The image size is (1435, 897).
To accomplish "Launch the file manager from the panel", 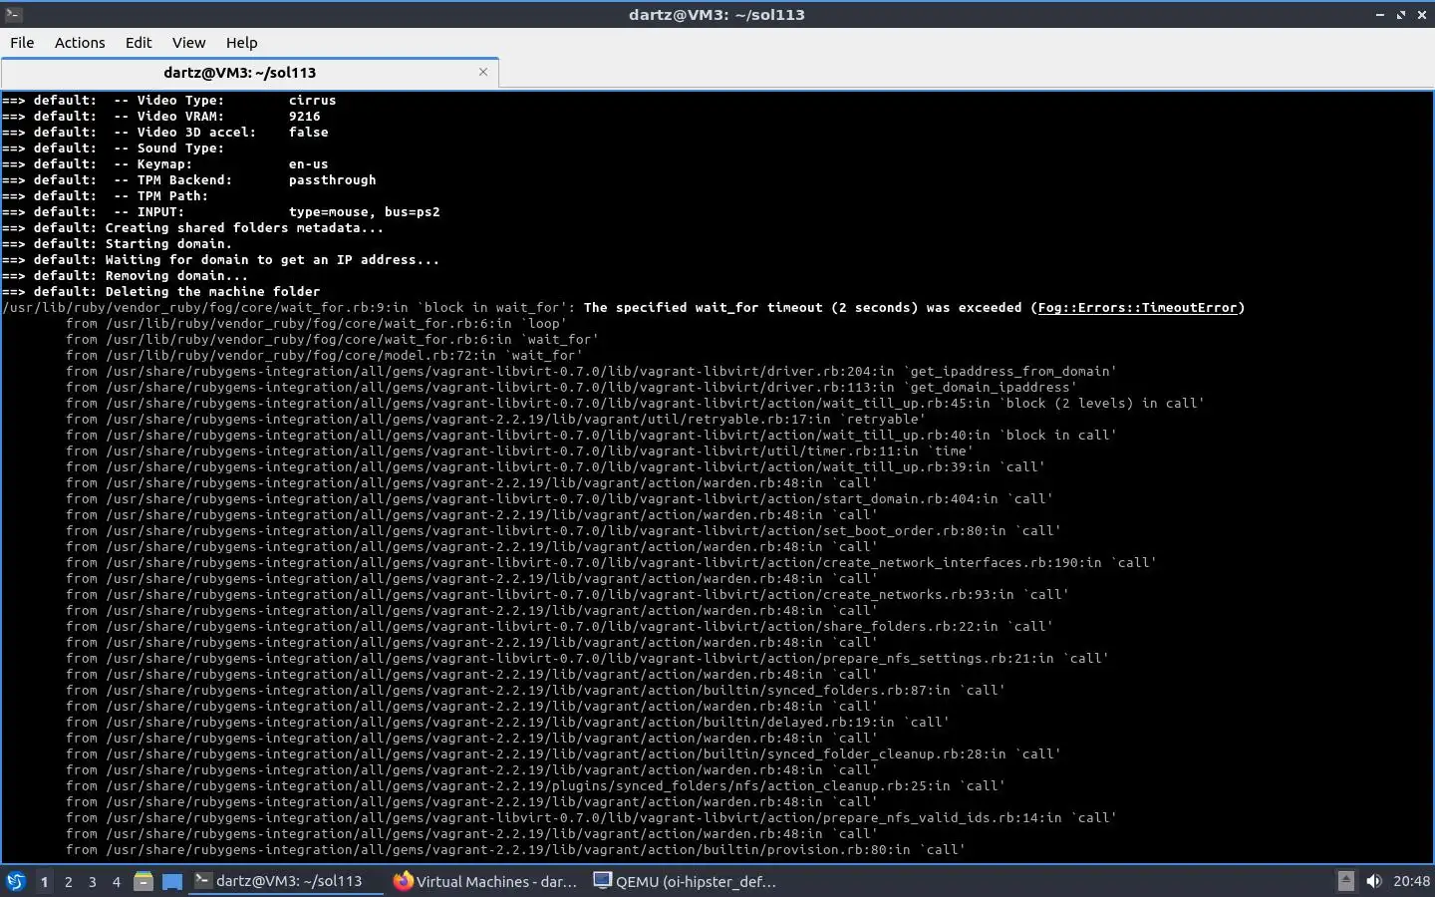I will [x=143, y=881].
